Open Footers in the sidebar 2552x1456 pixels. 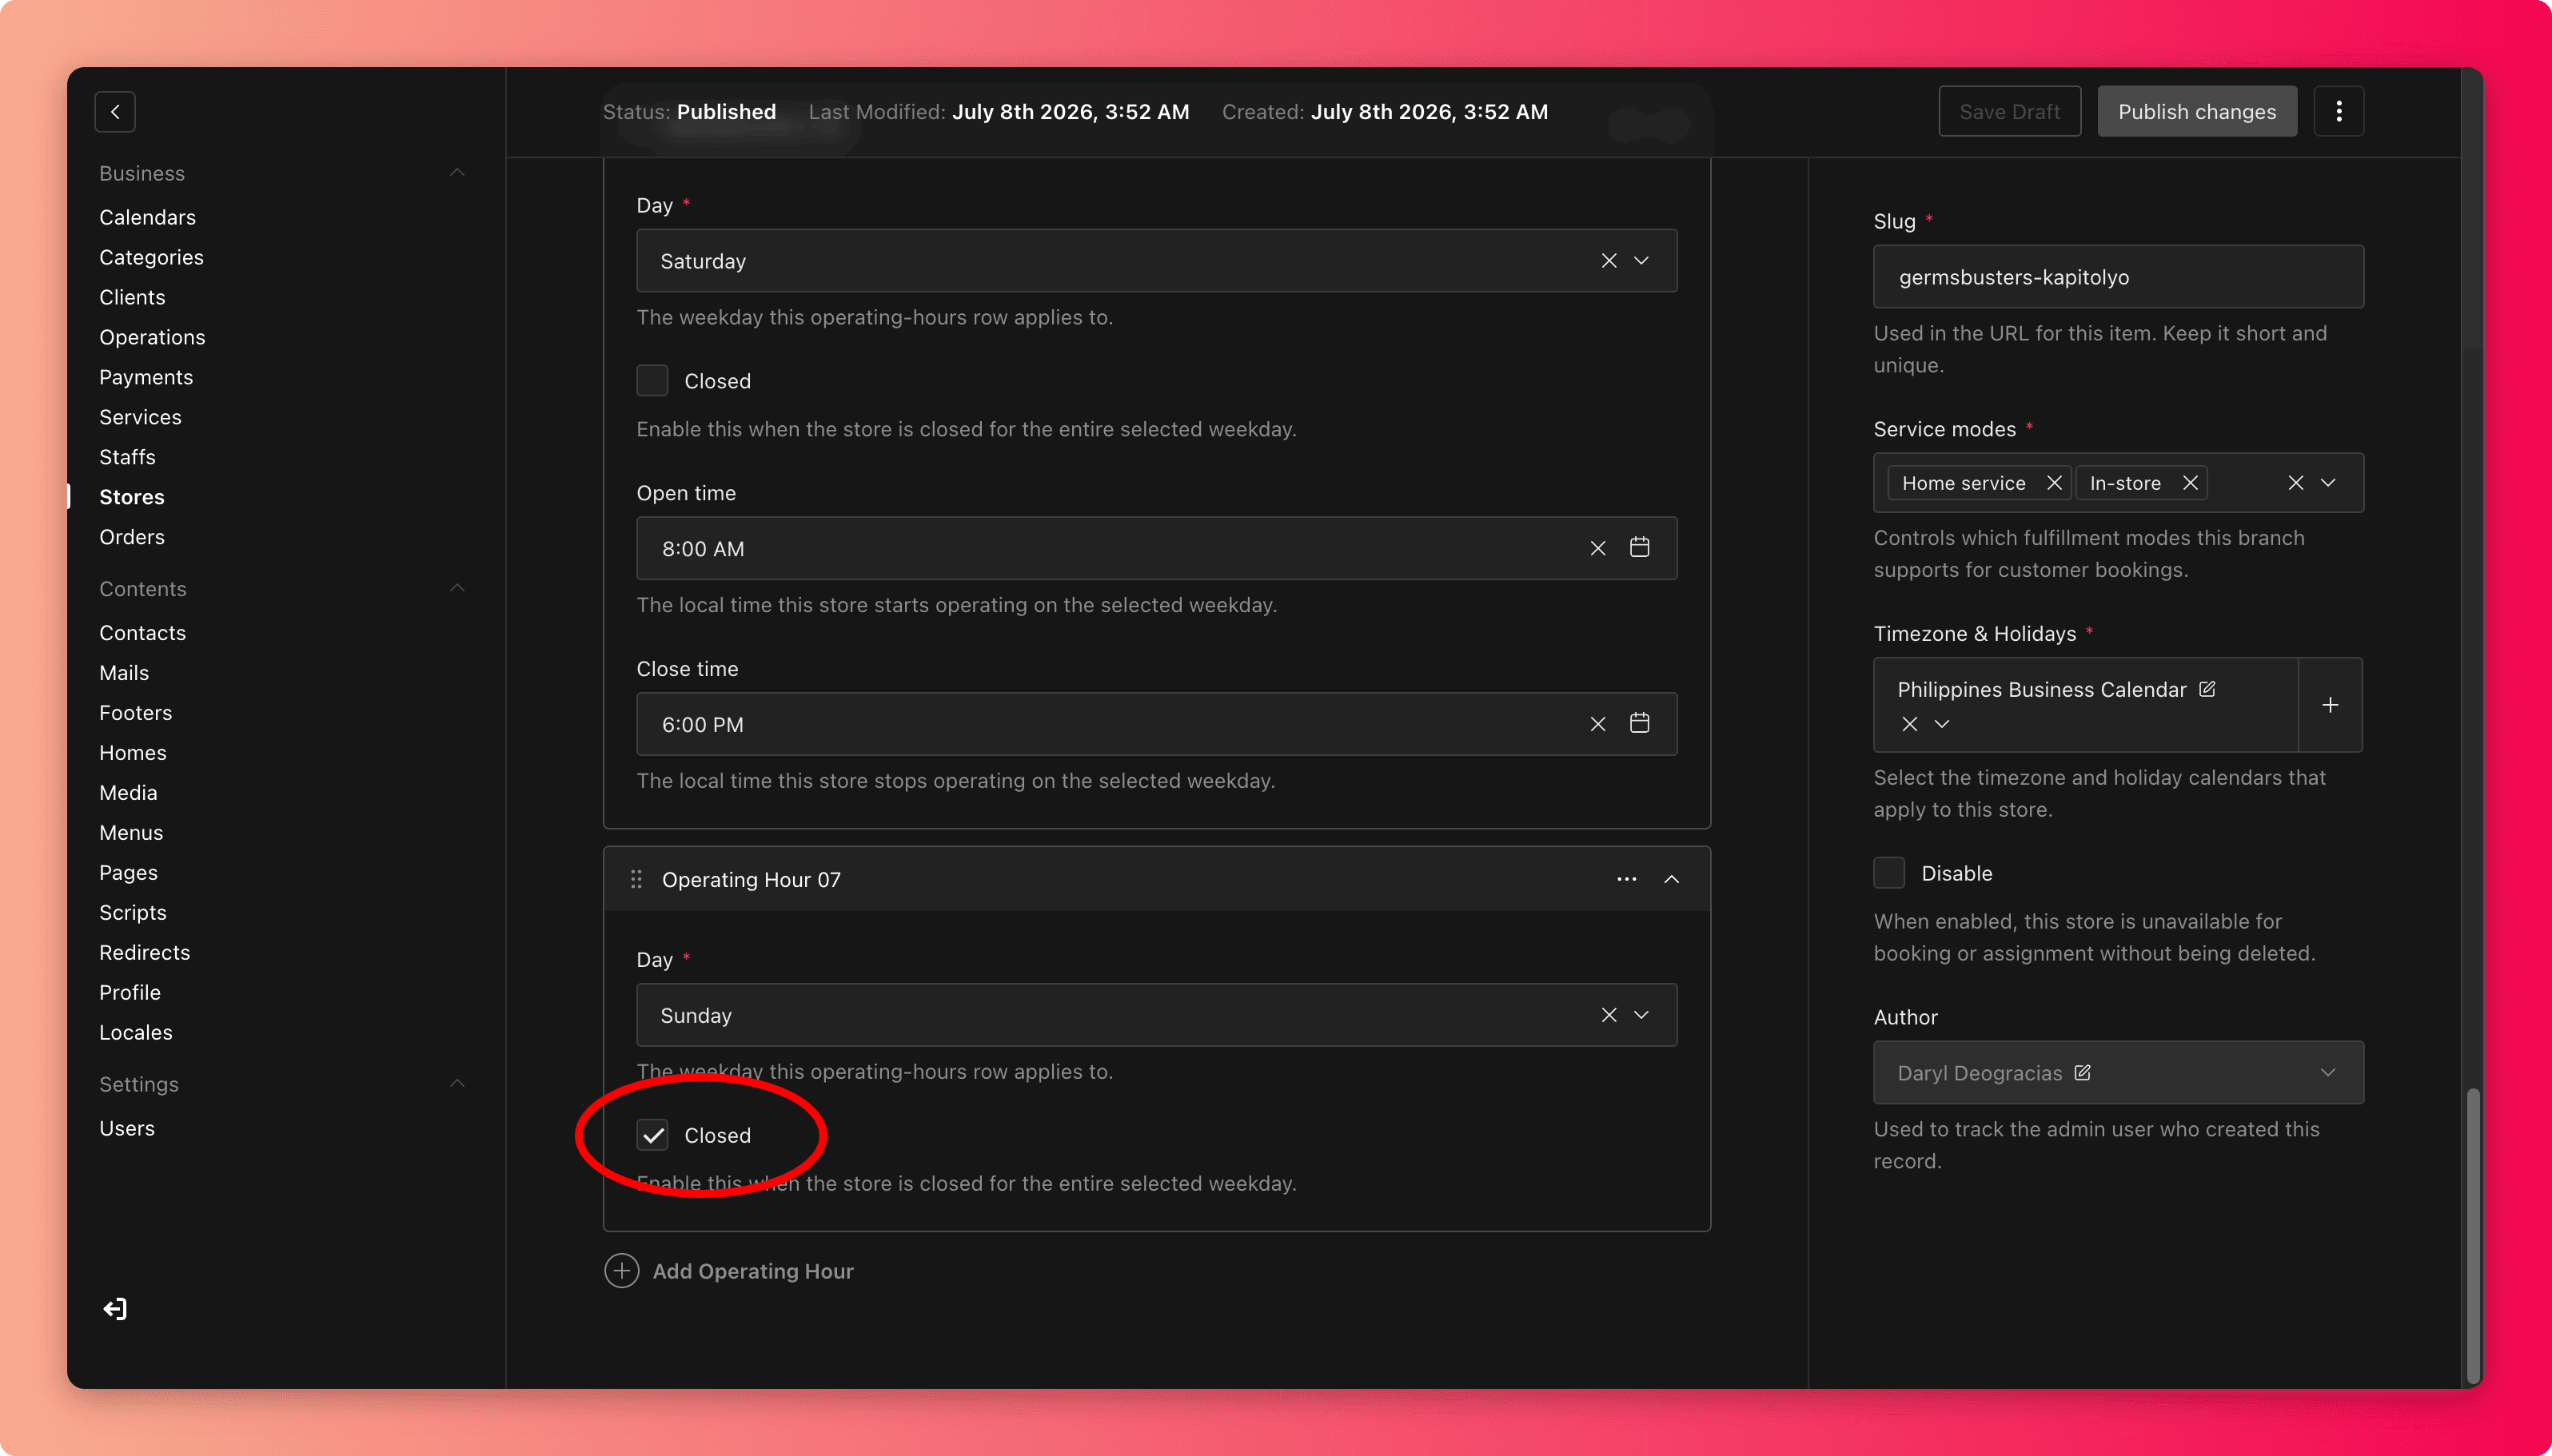click(135, 713)
